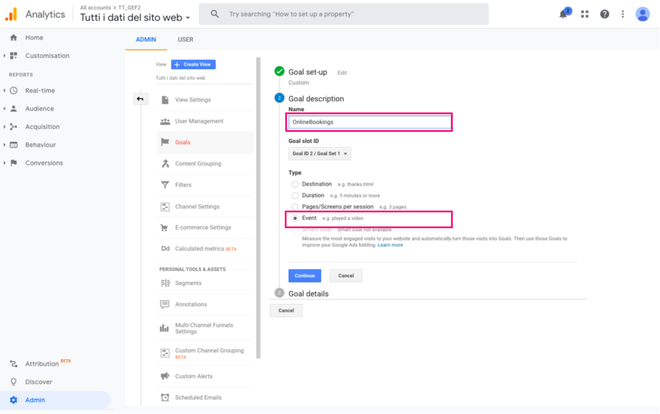660x414 pixels.
Task: Click the All accounts breadcrumb link
Action: 96,8
